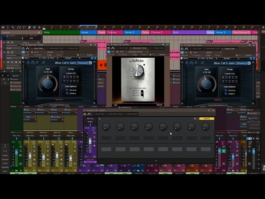This screenshot has width=265, height=199.
Task: Click the Add Tracks plus icon
Action: (x=39, y=27)
